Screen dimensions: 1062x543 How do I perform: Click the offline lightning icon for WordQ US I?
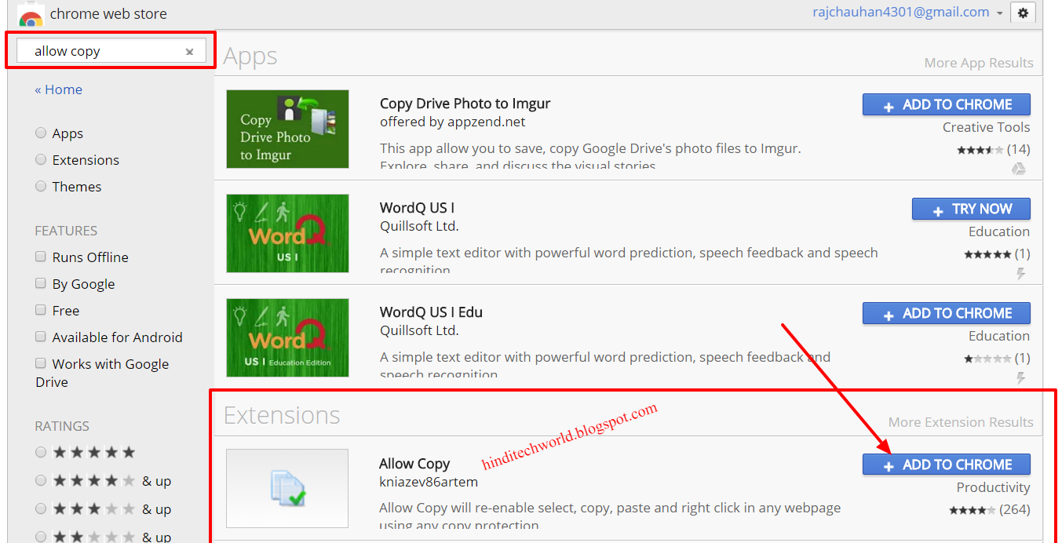(x=1020, y=273)
